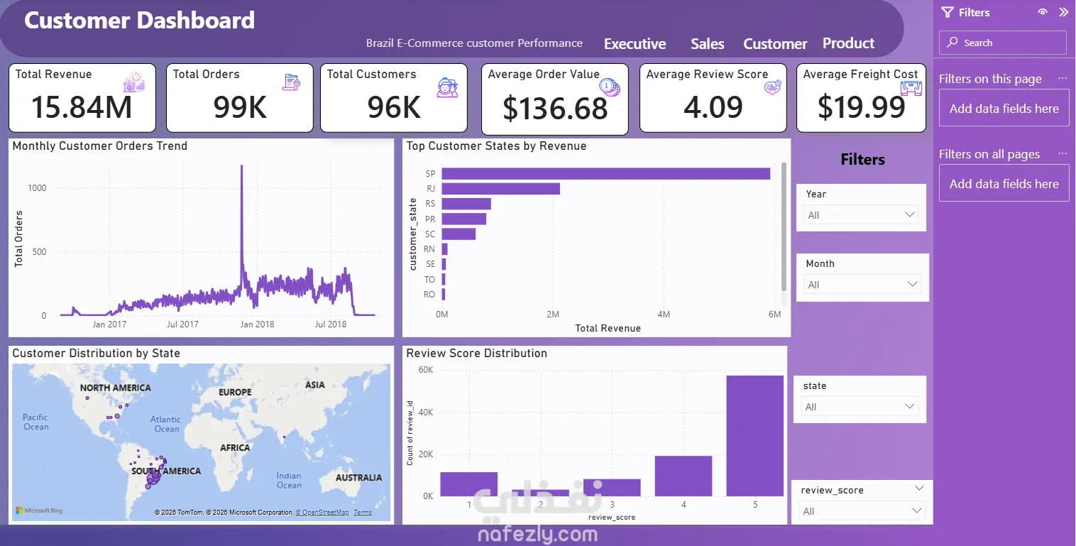Viewport: 1076px width, 546px height.
Task: Open more options for Filters on this page
Action: pos(1062,78)
